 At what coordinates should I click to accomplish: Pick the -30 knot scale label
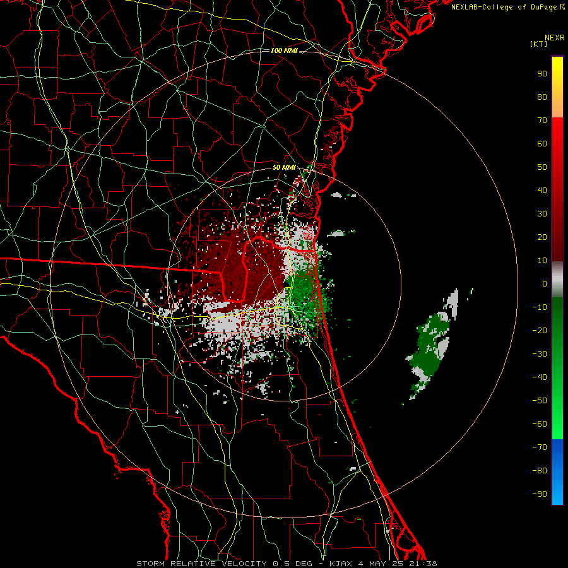[540, 354]
